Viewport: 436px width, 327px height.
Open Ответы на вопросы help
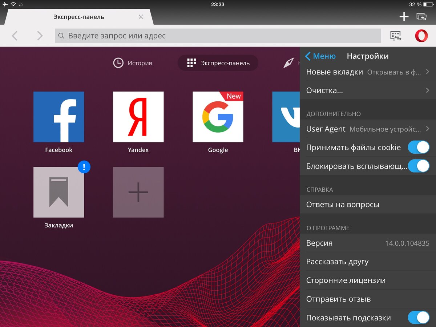click(x=368, y=205)
